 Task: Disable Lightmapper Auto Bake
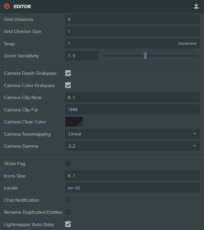(68, 224)
